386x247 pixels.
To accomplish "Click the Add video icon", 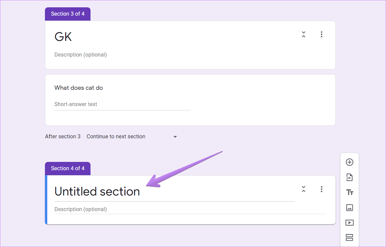I will click(349, 223).
